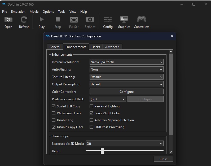Open the Stereoscopic 3D Mode dropdown
Image resolution: width=211 pixels, height=166 pixels.
(x=125, y=144)
